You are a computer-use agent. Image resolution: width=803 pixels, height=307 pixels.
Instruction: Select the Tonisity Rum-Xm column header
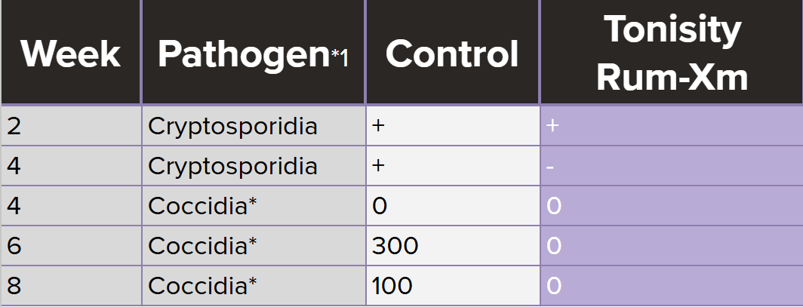click(x=672, y=54)
